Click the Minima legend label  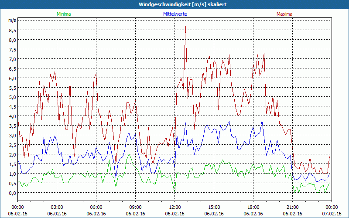point(64,14)
